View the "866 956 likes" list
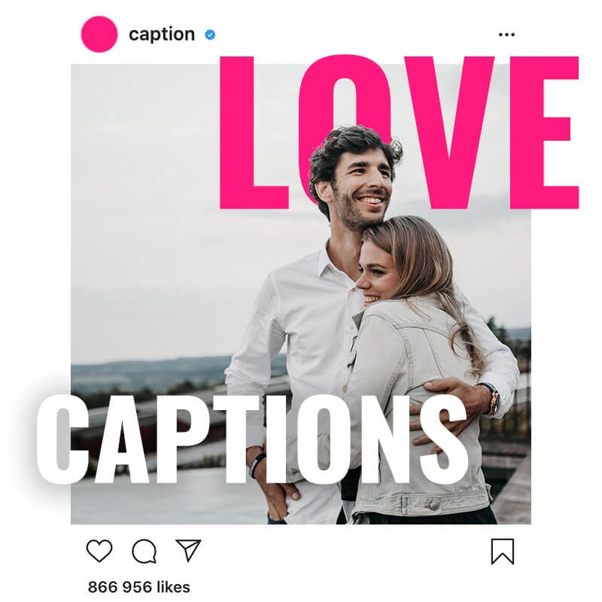Screen dimensions: 602x602 pos(139,587)
